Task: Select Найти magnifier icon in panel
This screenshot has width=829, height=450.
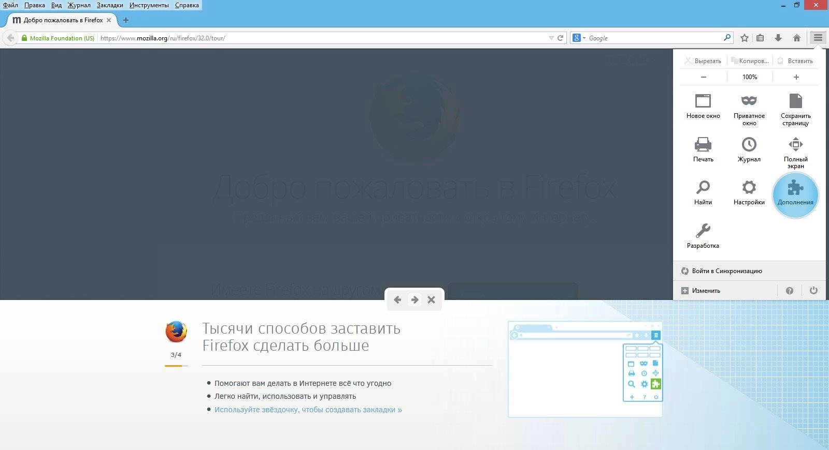Action: click(703, 192)
